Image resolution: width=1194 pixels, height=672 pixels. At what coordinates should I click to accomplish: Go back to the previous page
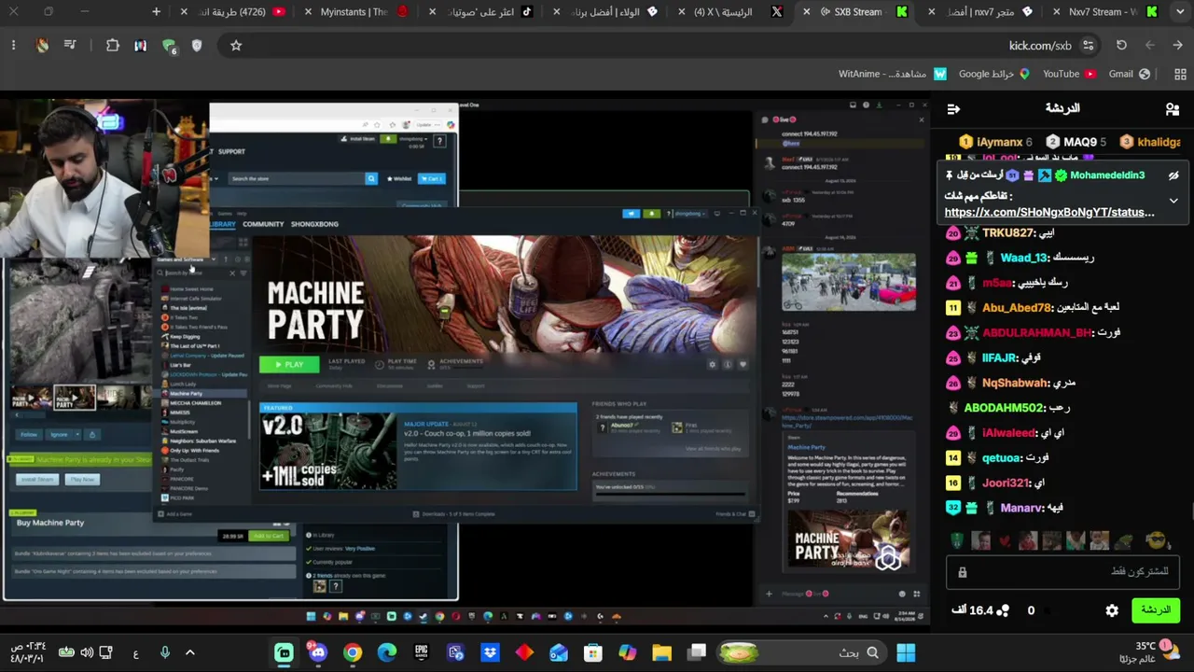click(x=1177, y=45)
